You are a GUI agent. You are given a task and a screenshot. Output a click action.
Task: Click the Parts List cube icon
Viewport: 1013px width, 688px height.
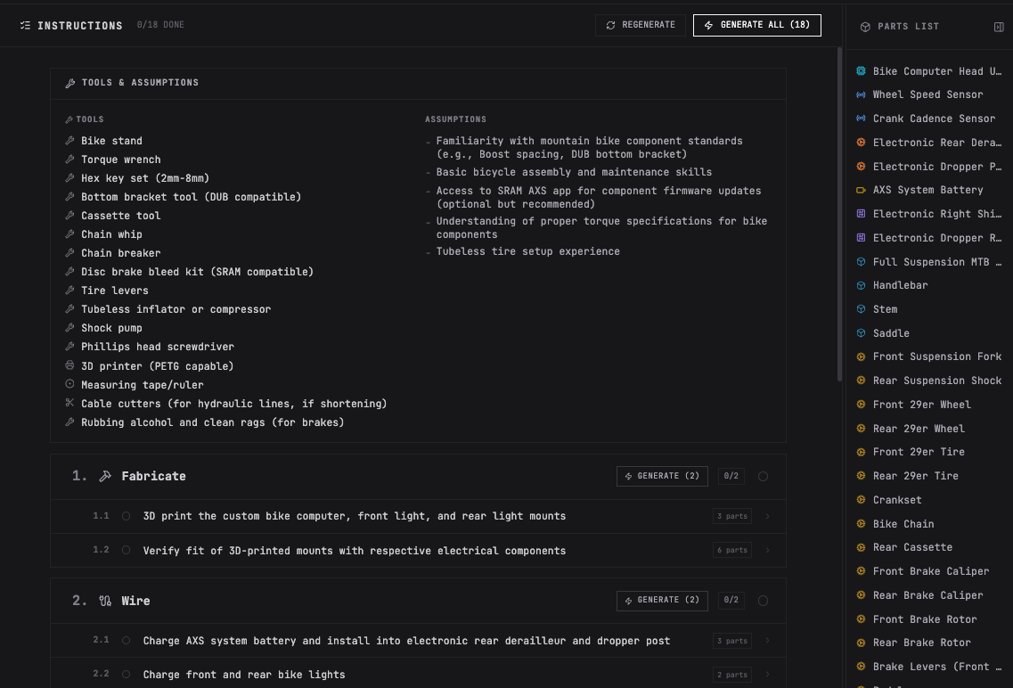point(865,27)
